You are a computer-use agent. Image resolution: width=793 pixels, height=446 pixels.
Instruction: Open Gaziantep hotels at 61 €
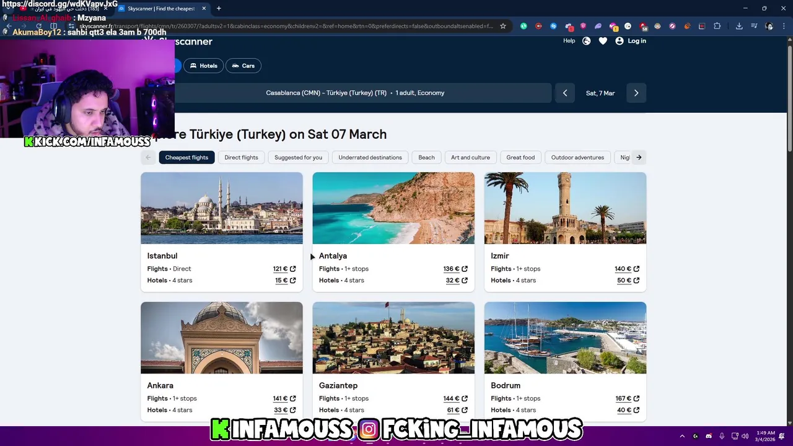pyautogui.click(x=457, y=410)
